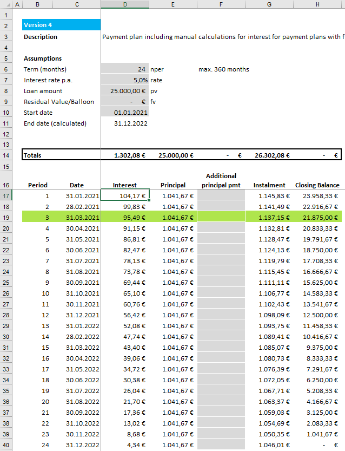Screen dimensions: 345x451
Task: Select the Interest column header cell
Action: click(125, 185)
